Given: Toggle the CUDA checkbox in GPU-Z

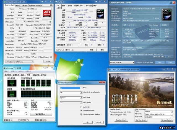Looking at the screenshot, I should (x=24, y=57).
